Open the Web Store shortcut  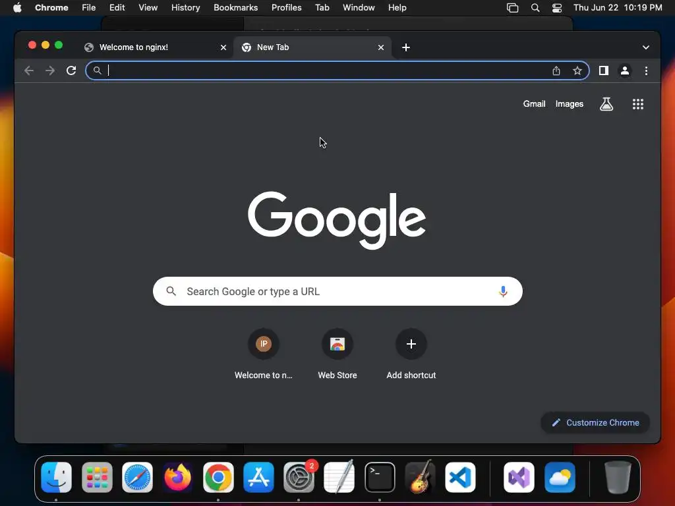pos(337,354)
